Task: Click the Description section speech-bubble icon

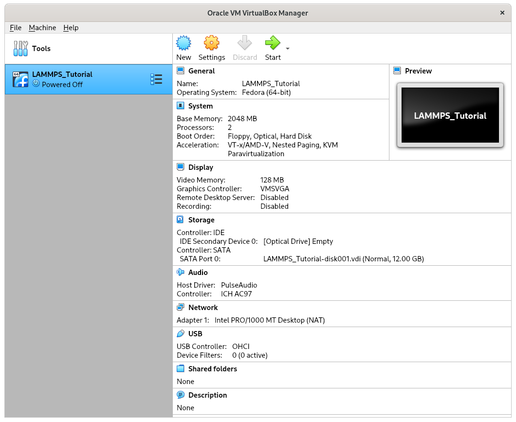Action: click(x=180, y=395)
